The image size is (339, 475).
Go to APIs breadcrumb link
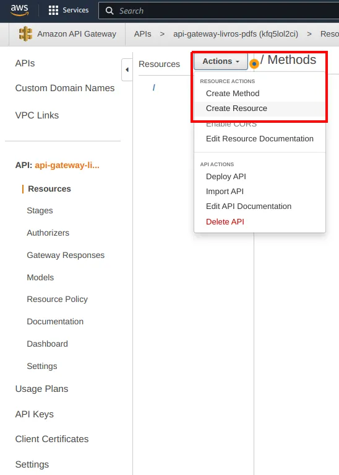pos(143,34)
